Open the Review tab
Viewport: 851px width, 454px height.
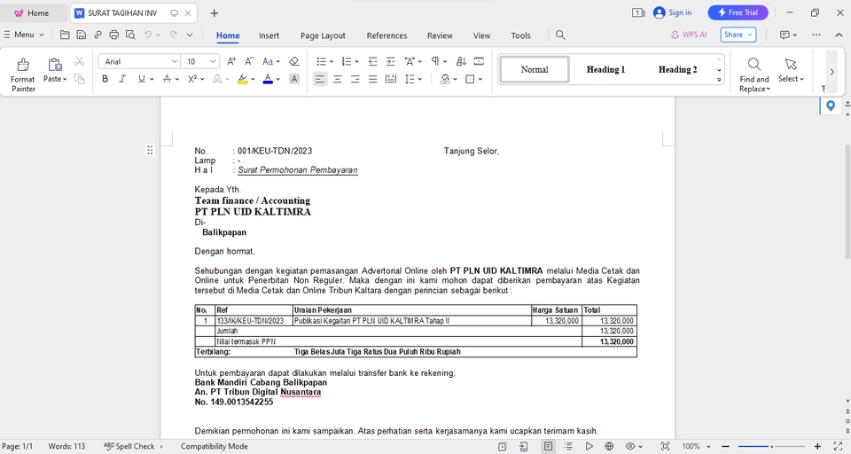click(440, 35)
